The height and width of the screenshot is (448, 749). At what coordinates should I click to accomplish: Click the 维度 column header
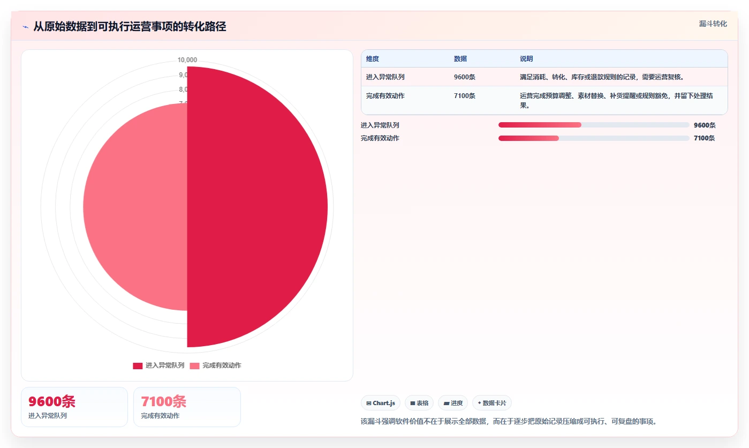tap(373, 59)
